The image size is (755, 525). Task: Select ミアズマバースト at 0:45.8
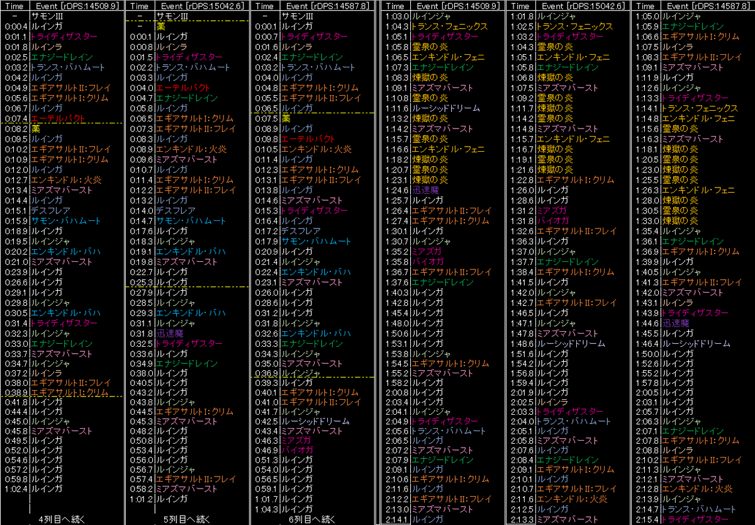click(62, 431)
